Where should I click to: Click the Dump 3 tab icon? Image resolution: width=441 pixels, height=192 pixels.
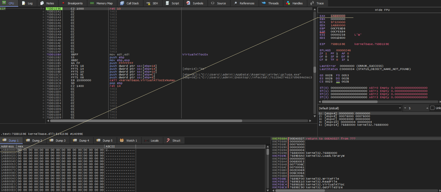point(52,140)
